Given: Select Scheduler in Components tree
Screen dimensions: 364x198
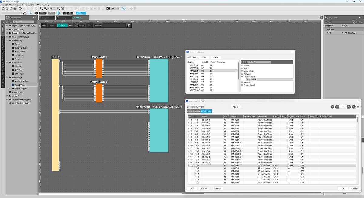Looking at the screenshot, I should 20,74.
